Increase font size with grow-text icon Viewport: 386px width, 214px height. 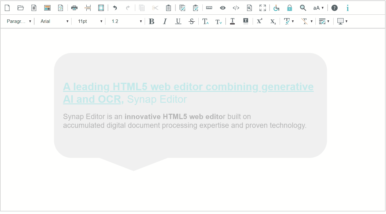click(x=206, y=21)
